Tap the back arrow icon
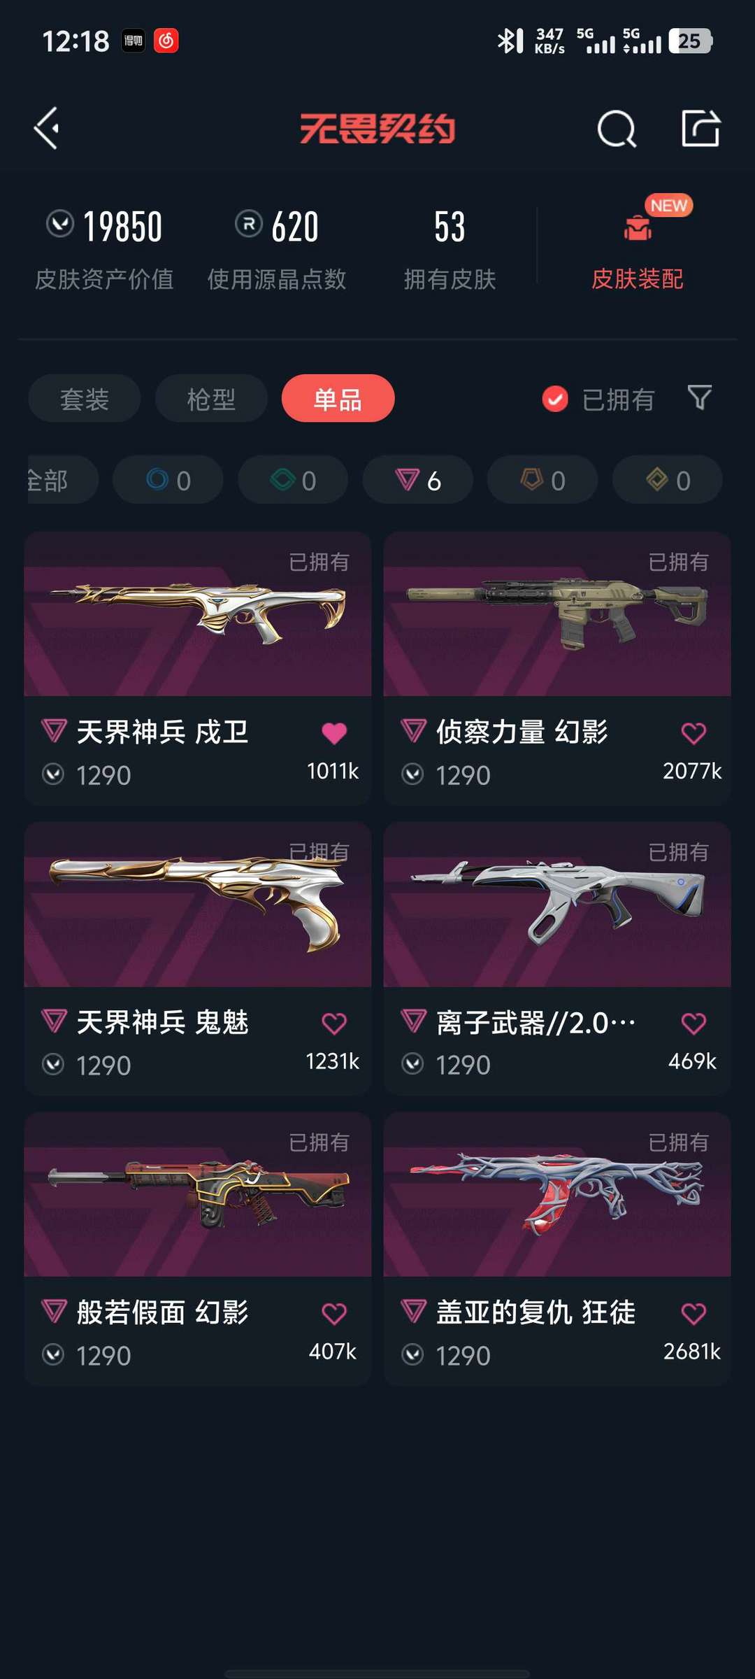Screen dimensions: 755x1679 [47, 129]
